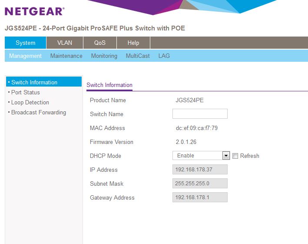The height and width of the screenshot is (244, 308).
Task: Open Port Status page
Action: tap(25, 92)
